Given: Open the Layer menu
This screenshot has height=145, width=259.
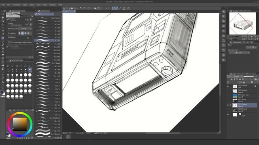Looking at the screenshot, I should (25, 5).
